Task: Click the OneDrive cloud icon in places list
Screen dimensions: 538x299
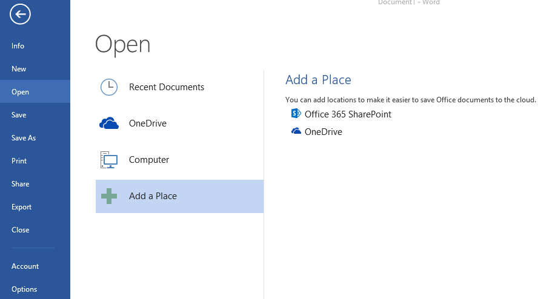Action: pos(109,123)
